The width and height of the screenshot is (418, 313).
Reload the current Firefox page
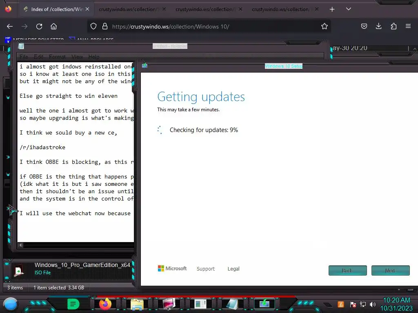[39, 26]
